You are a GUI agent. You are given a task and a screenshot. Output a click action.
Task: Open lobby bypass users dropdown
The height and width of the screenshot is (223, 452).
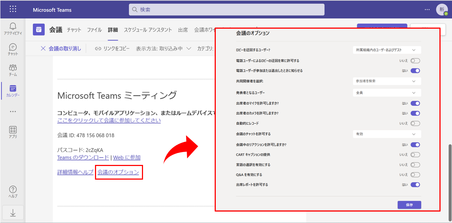(x=387, y=50)
